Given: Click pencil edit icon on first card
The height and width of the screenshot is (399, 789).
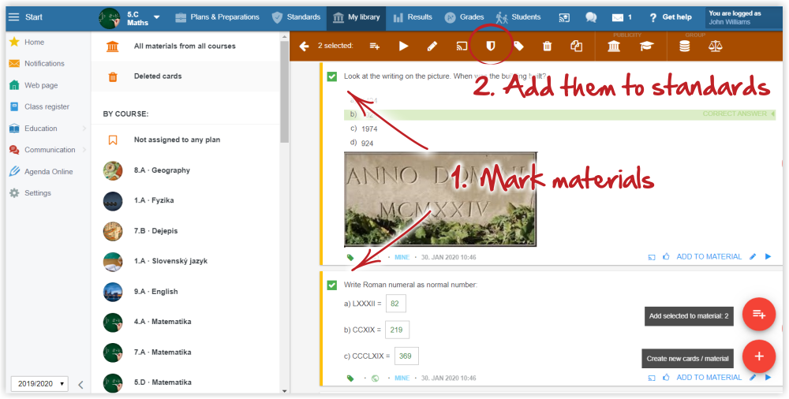Looking at the screenshot, I should pos(753,256).
